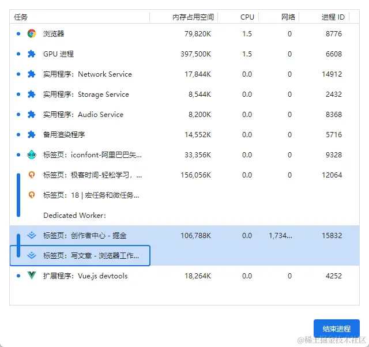Click the puzzle icon beside Network Service
The height and width of the screenshot is (347, 369).
32,74
